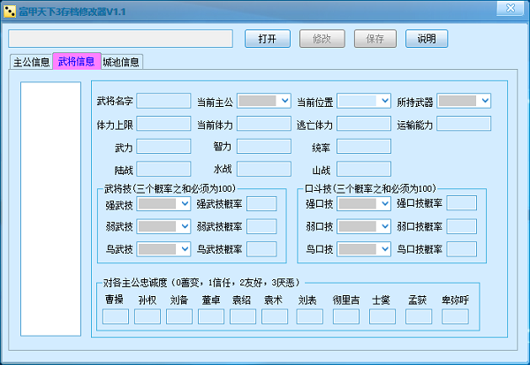Switch to the 主公信息 tab

32,62
